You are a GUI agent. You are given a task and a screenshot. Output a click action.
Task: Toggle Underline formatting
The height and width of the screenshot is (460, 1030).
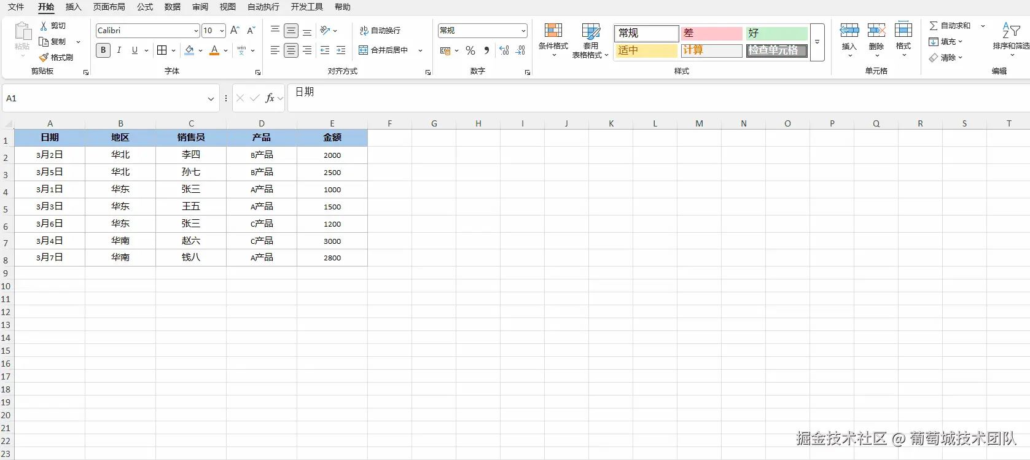click(135, 50)
